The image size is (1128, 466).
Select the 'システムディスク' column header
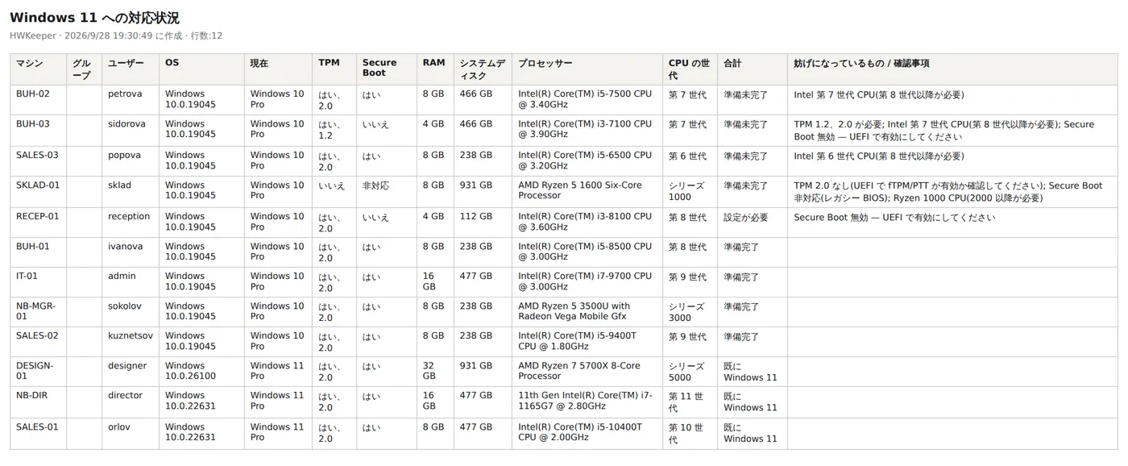pyautogui.click(x=483, y=69)
